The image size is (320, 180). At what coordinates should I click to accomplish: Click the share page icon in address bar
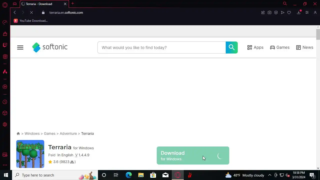[x=263, y=12]
